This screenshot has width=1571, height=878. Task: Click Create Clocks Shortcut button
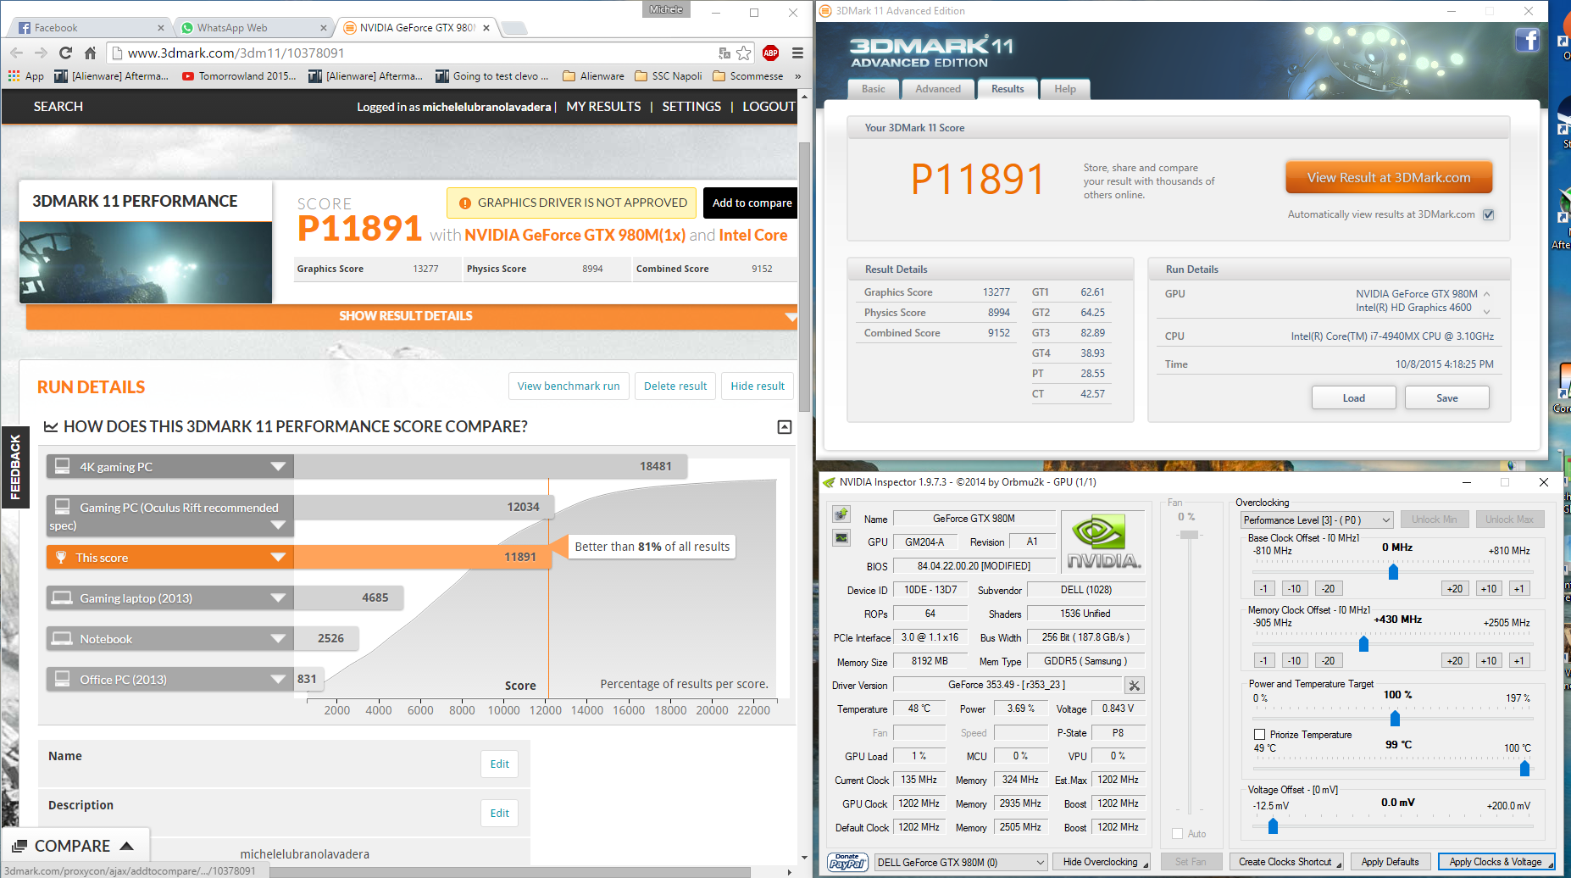pos(1286,862)
